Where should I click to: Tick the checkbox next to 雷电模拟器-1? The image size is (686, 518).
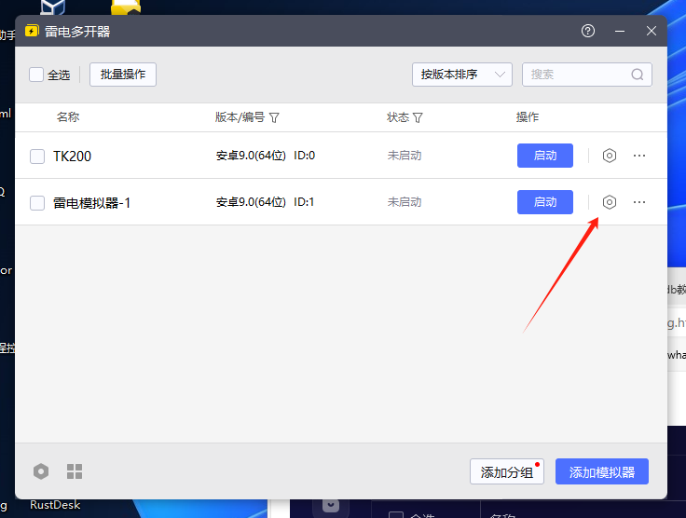(x=37, y=203)
